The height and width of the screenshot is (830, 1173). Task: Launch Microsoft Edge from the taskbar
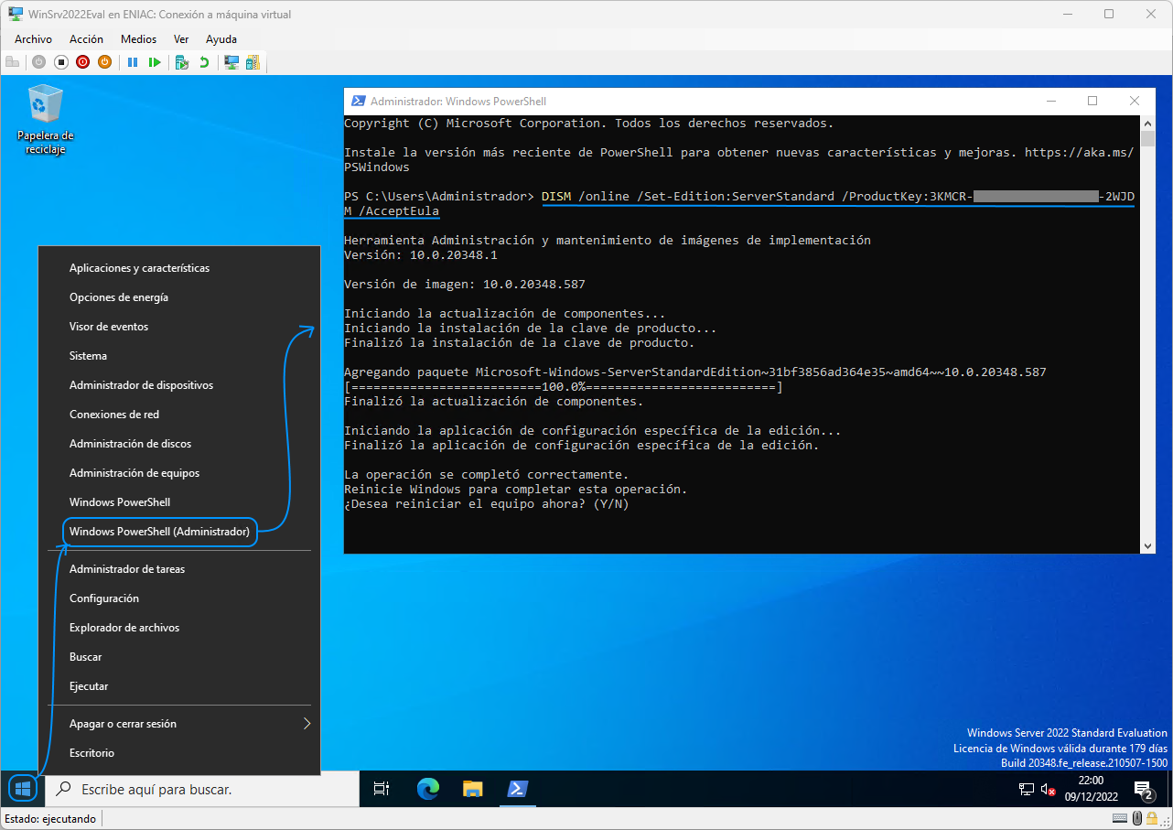pyautogui.click(x=427, y=789)
